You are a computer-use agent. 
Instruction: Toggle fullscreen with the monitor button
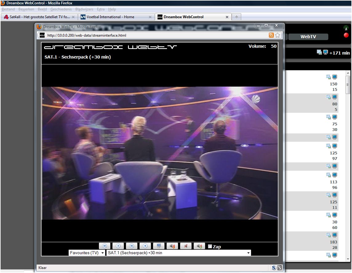(x=159, y=246)
